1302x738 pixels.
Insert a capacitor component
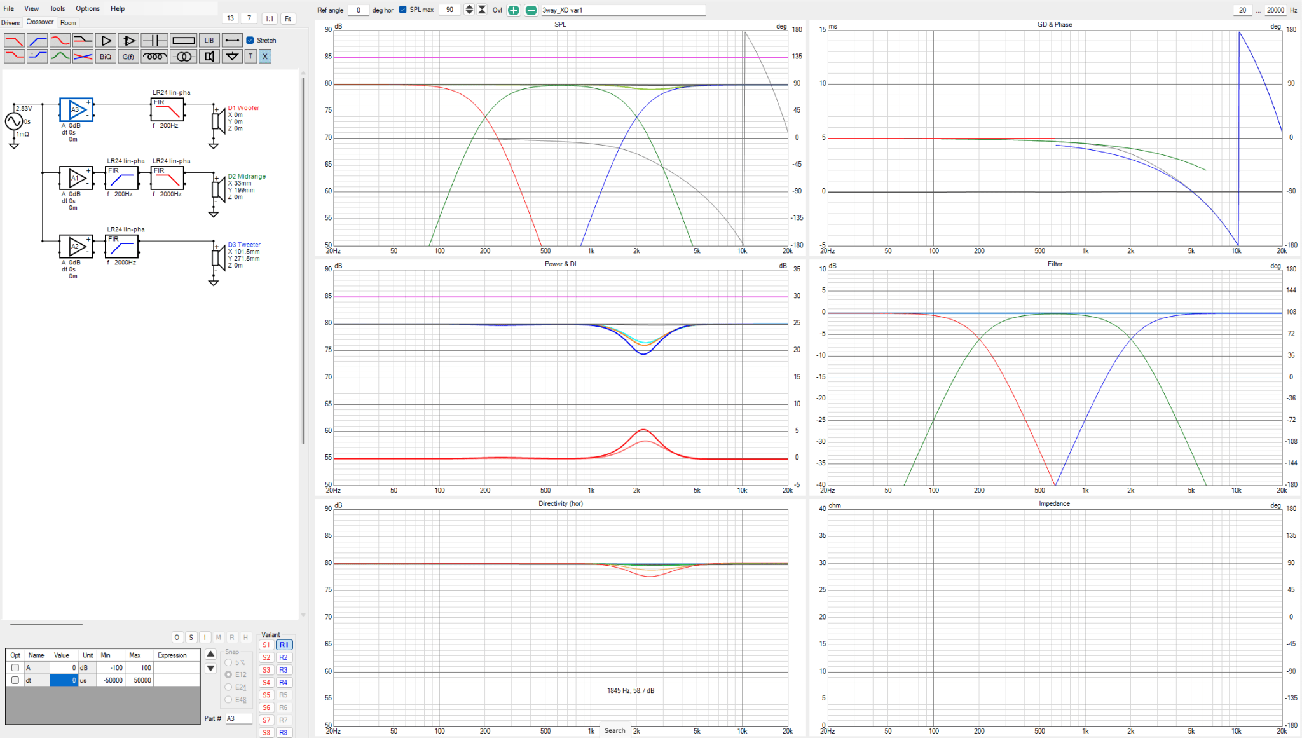[154, 40]
